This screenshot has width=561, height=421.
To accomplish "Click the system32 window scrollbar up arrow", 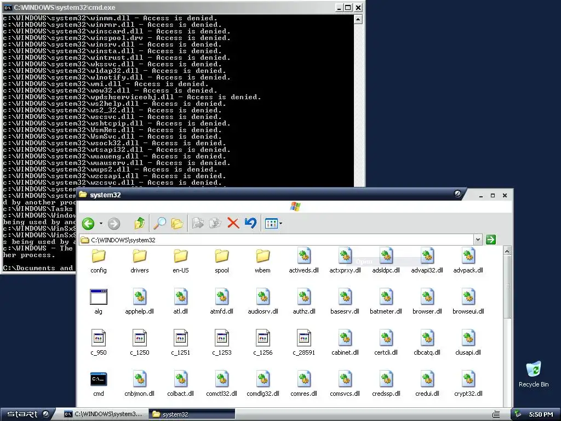I will [x=507, y=251].
